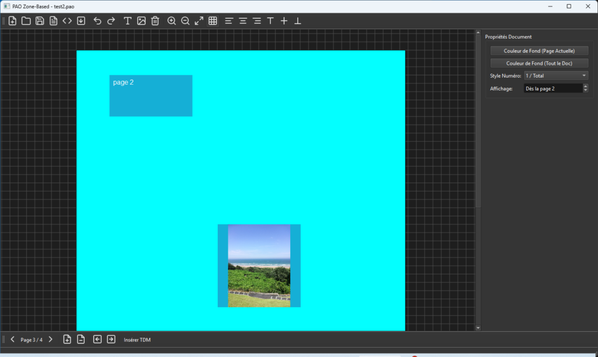Click the open folder icon
Image resolution: width=598 pixels, height=357 pixels.
[x=26, y=21]
